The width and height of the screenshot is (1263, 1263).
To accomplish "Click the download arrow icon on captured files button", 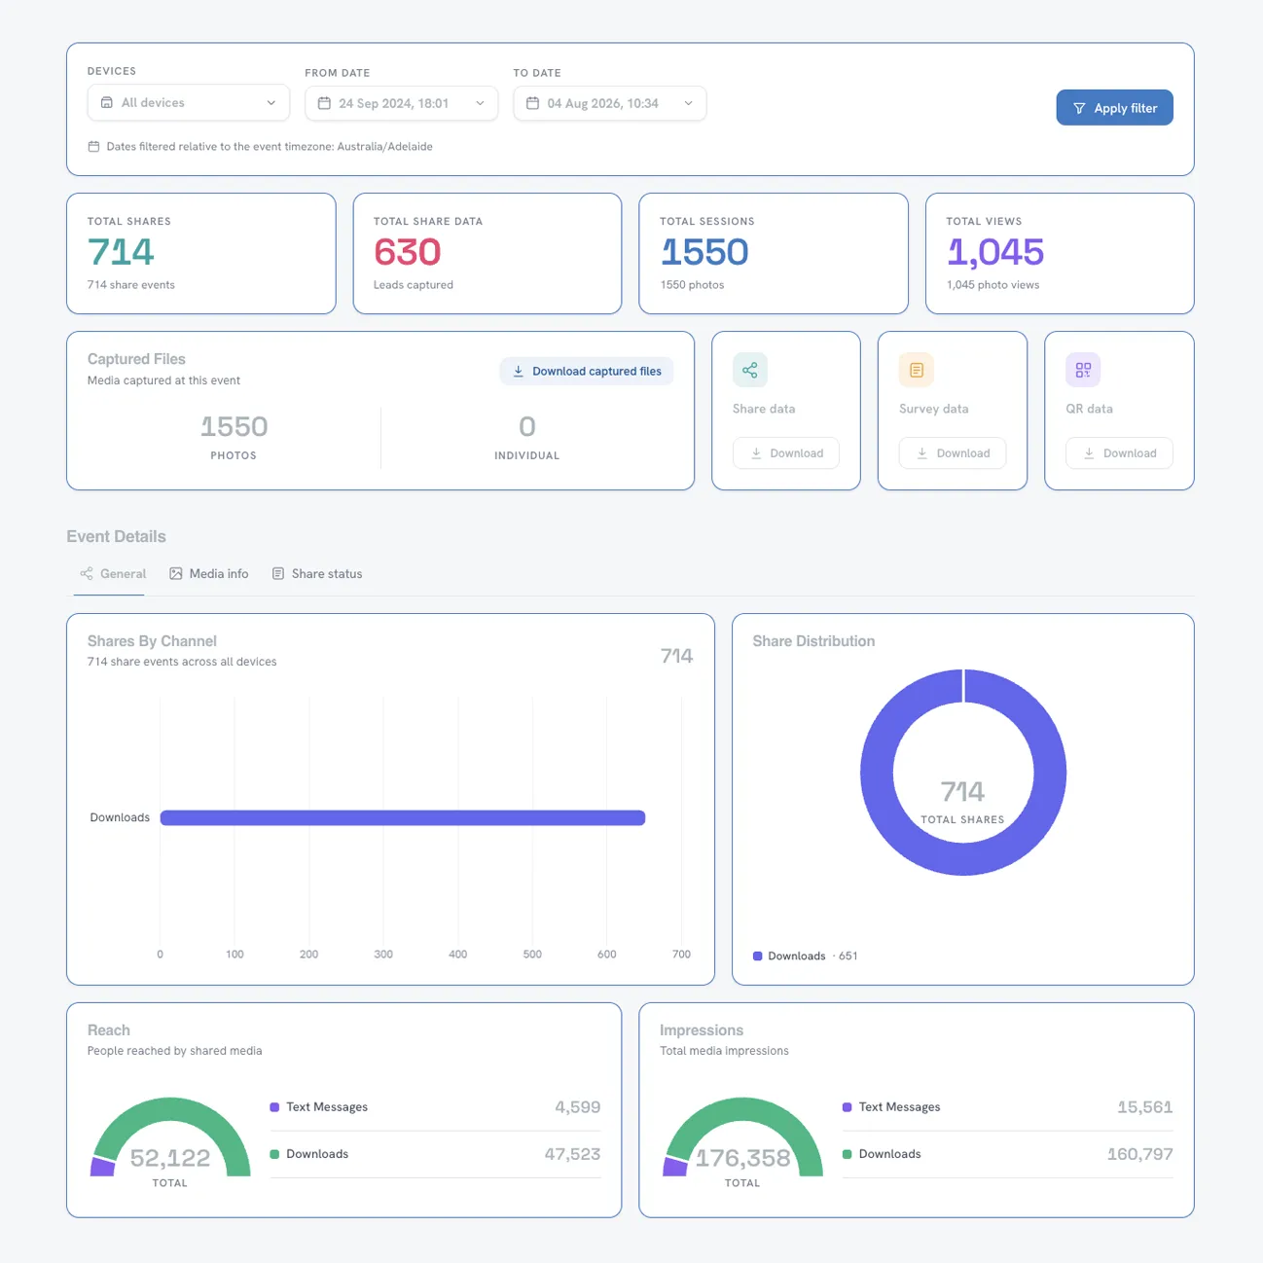I will click(519, 371).
